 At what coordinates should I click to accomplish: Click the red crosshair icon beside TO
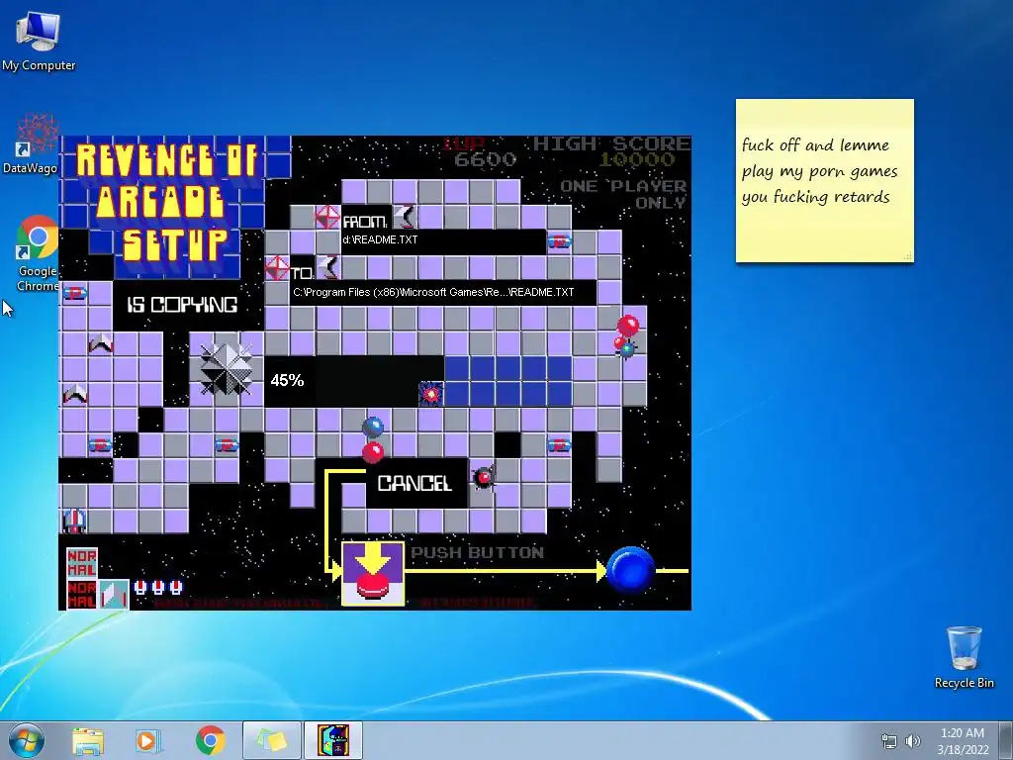pyautogui.click(x=277, y=268)
